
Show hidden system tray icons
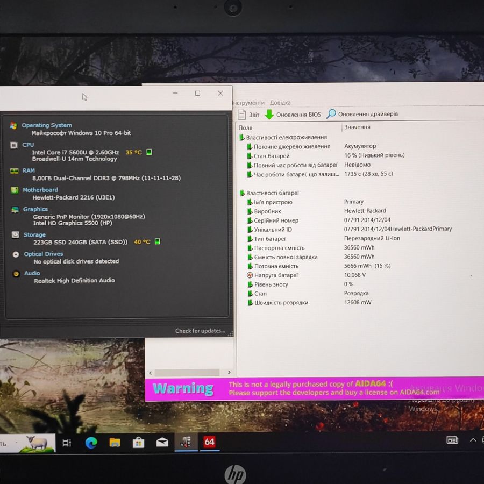pos(473,440)
